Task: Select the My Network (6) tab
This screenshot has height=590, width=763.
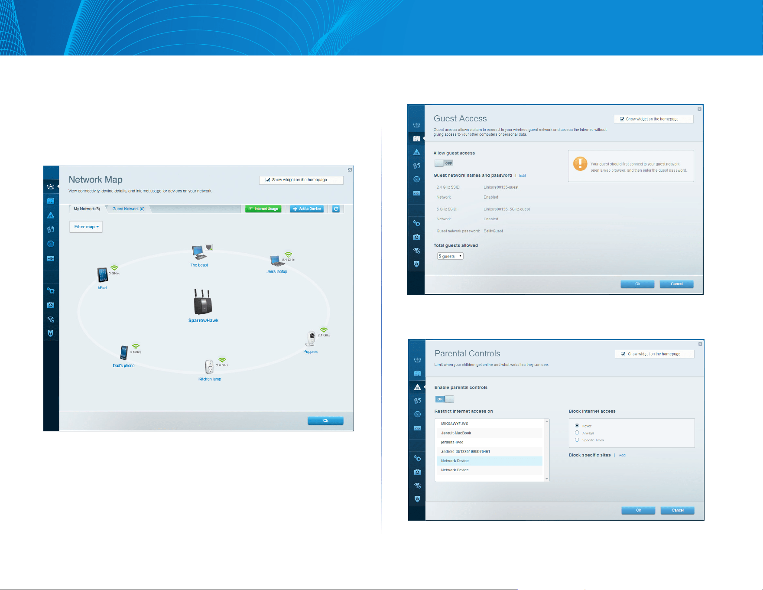Action: (87, 209)
